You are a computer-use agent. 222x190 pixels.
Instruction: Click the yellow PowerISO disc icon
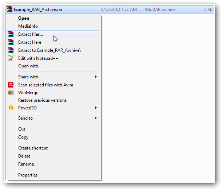click(11, 108)
